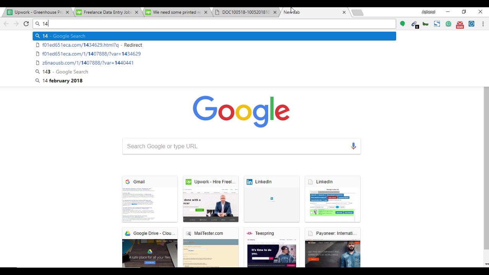Click the browser forward arrow
Image resolution: width=489 pixels, height=275 pixels.
16,24
